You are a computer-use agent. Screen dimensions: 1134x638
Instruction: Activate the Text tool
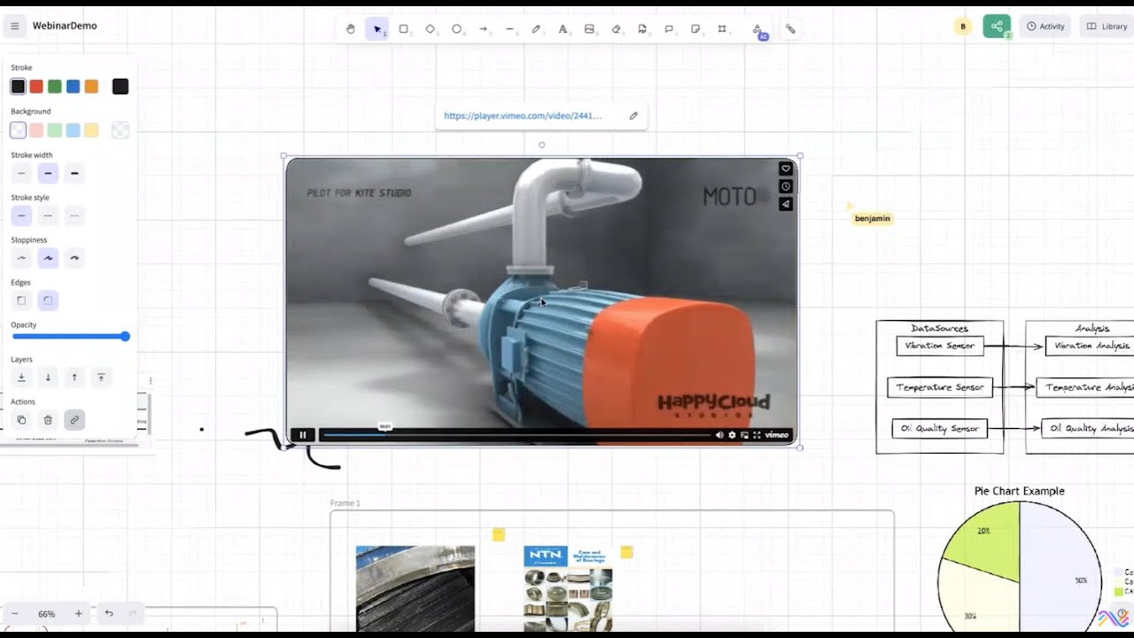point(563,28)
